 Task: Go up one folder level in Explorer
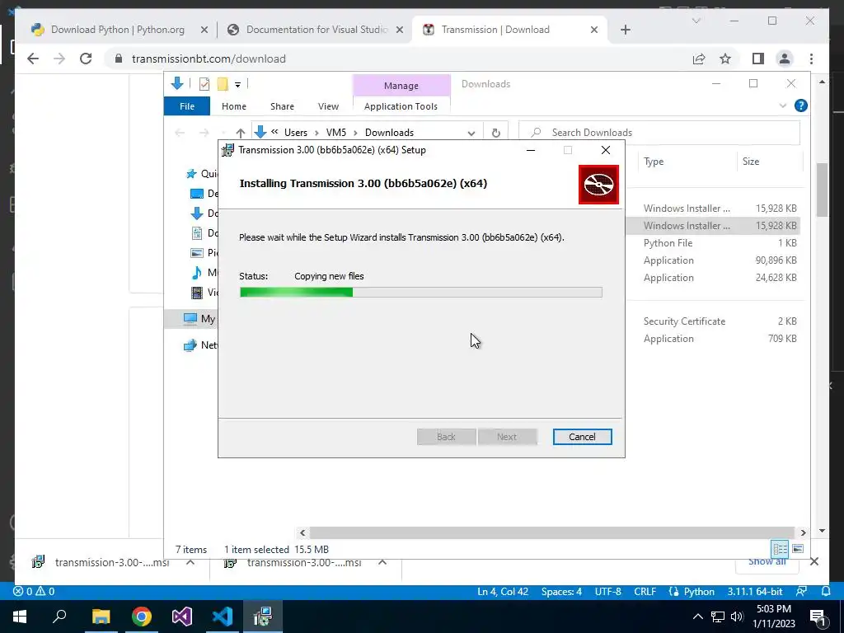coord(240,133)
